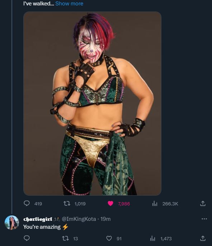View analytics of tweet with 266.3K views
This screenshot has height=246, width=212.
165,204
